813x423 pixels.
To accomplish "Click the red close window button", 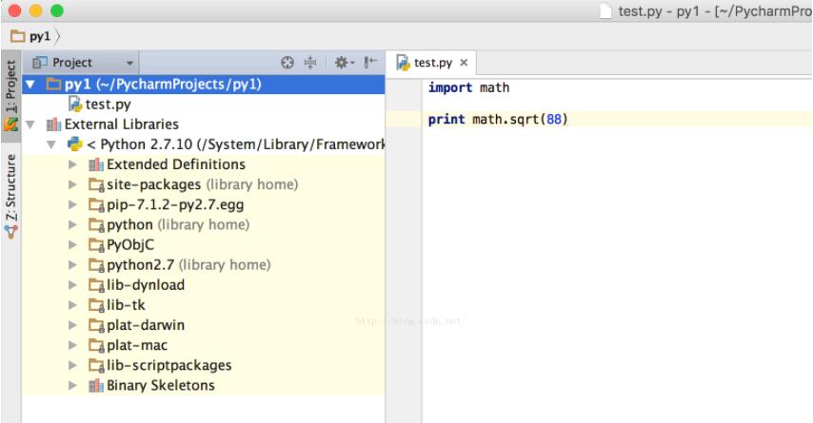I will click(x=14, y=10).
